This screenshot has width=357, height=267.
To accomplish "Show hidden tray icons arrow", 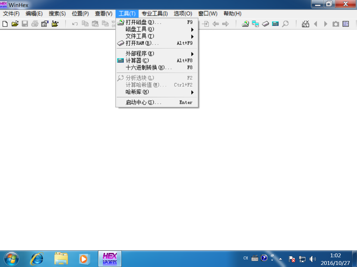I will (281, 259).
